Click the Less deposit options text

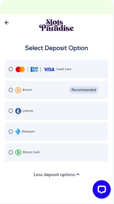[54, 175]
